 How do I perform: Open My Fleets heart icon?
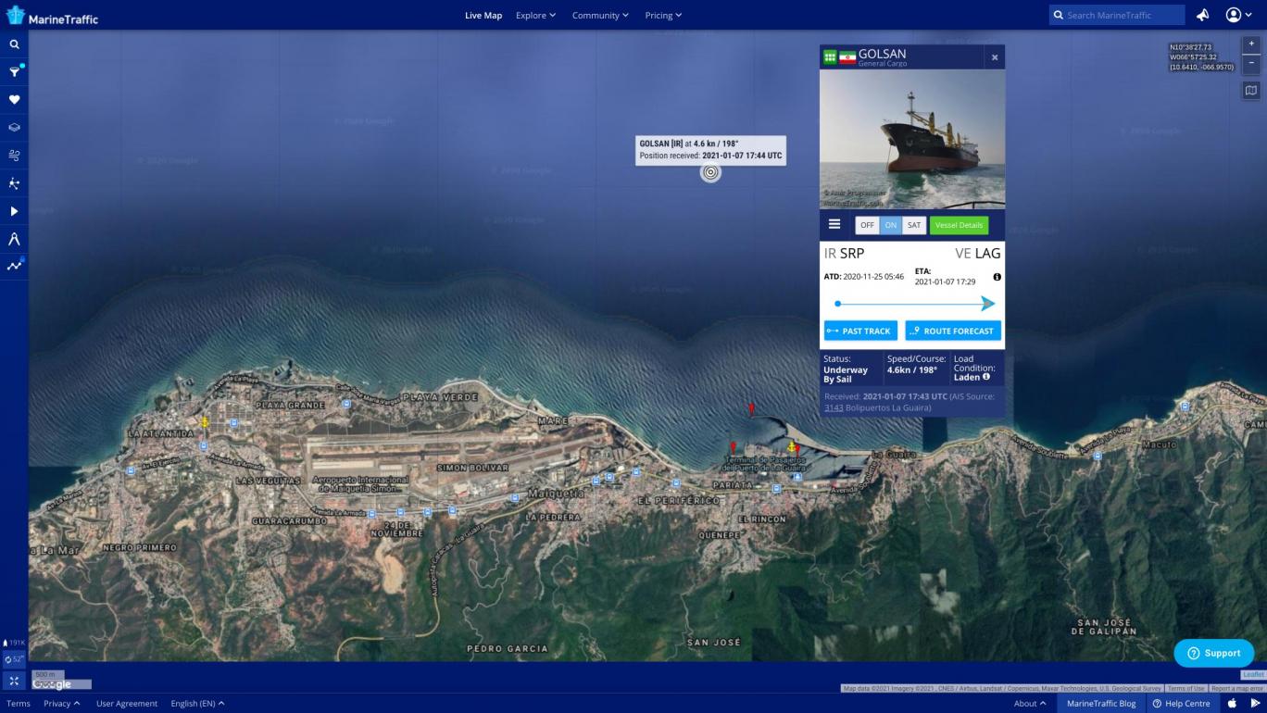click(14, 100)
